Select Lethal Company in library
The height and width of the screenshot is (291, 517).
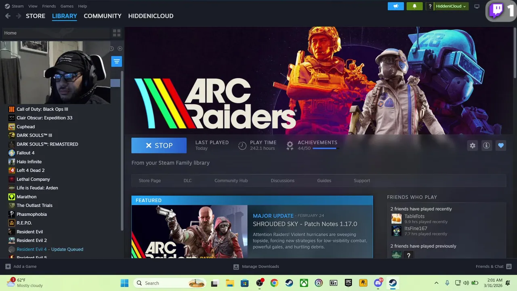click(x=33, y=179)
